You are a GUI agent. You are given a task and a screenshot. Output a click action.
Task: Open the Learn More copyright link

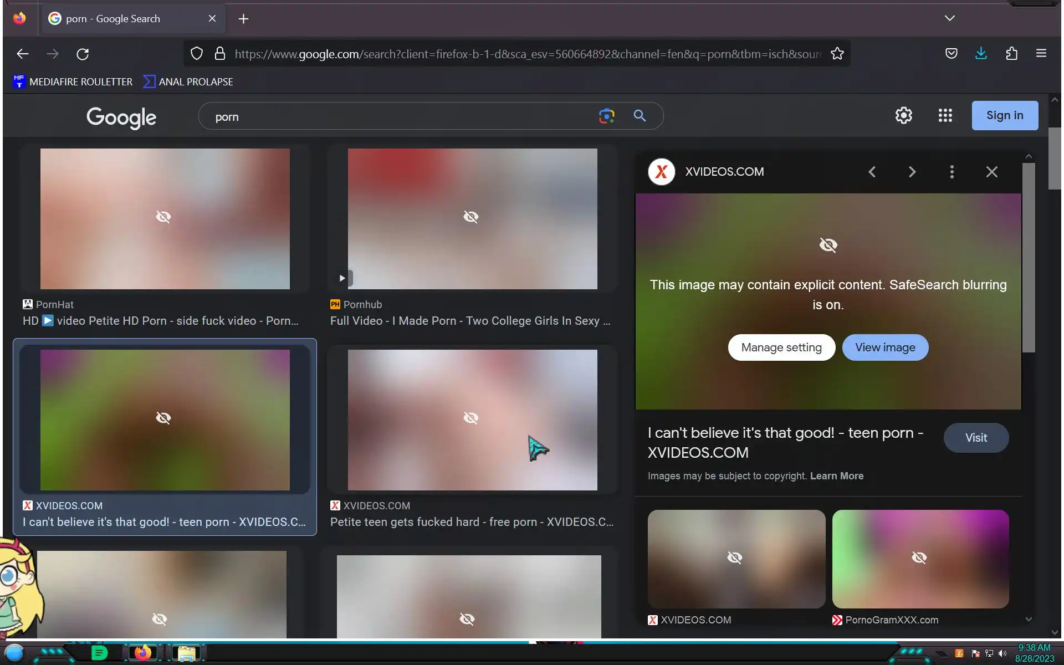836,476
